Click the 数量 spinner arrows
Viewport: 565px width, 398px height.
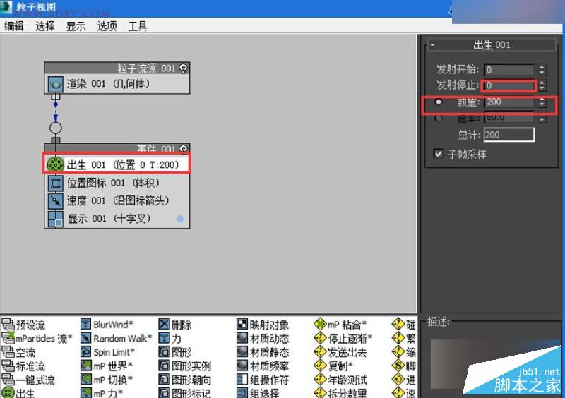(x=542, y=102)
